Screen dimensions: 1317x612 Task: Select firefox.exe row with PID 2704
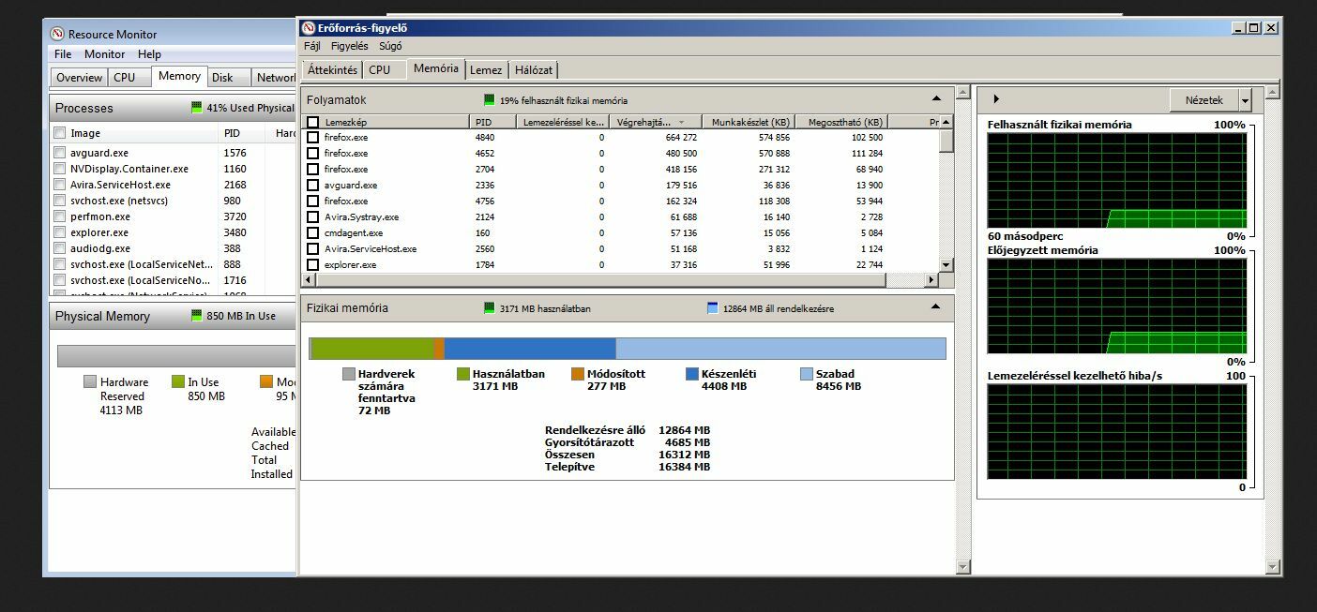620,169
